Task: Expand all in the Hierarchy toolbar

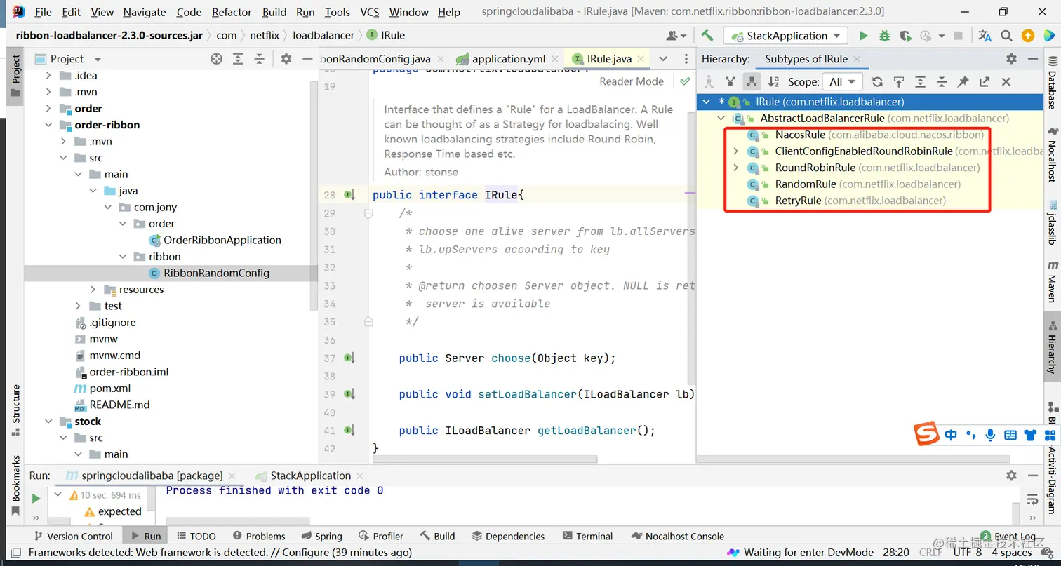Action: point(920,82)
